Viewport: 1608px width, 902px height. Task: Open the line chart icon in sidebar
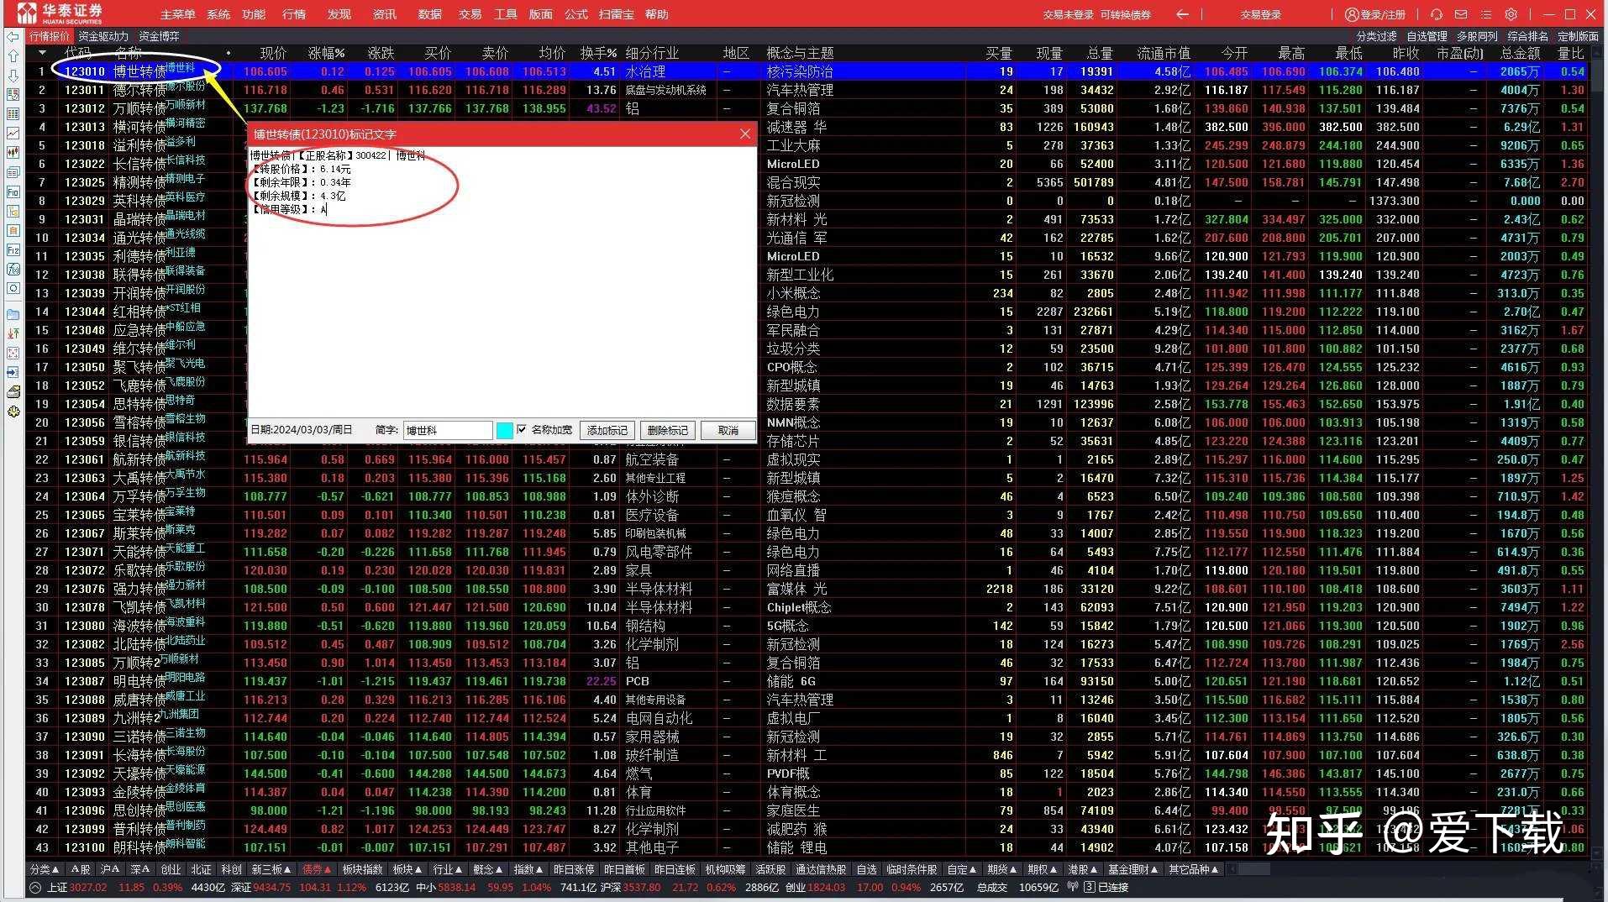13,134
